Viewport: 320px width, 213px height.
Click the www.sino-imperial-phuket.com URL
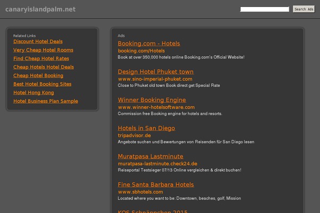coord(155,79)
